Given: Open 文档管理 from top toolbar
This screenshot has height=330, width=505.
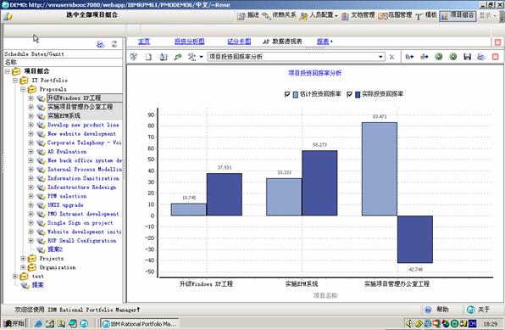Looking at the screenshot, I should pos(358,15).
